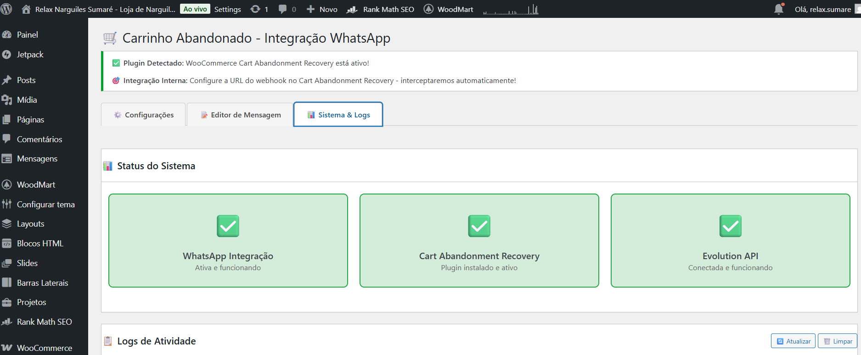Click the Plugin Detectado notice text

click(246, 63)
